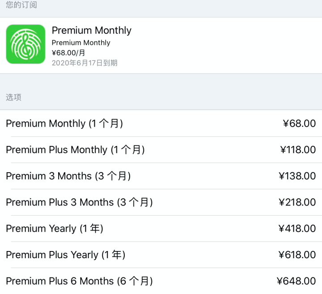The image size is (322, 294).
Task: Choose Premium Plus 3 Months plan
Action: 79,202
